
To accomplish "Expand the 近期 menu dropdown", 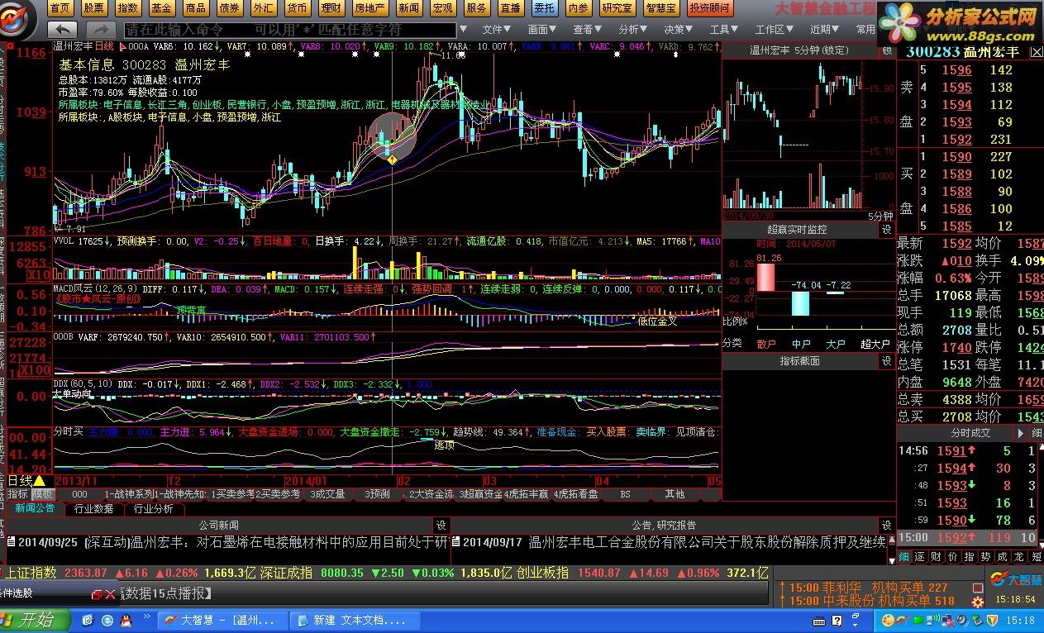I will (825, 29).
